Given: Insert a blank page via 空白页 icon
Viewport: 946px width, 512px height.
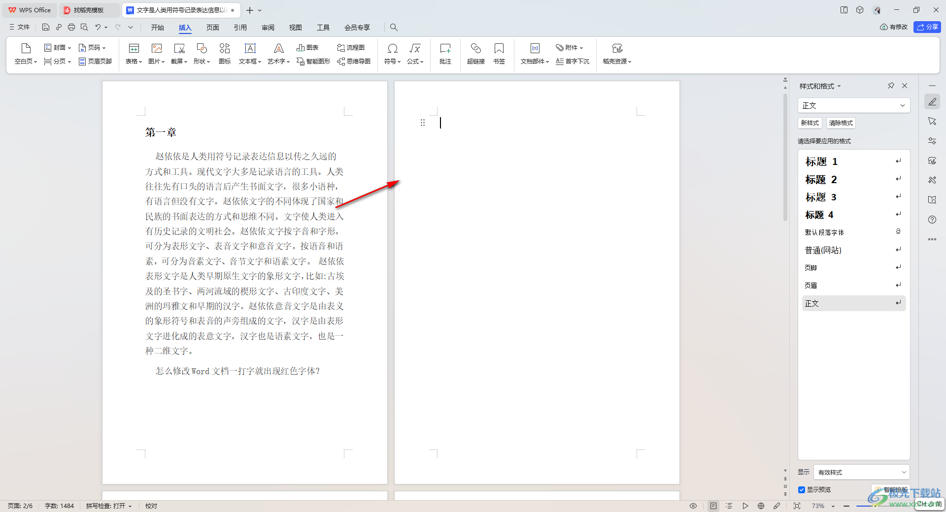Looking at the screenshot, I should click(26, 54).
